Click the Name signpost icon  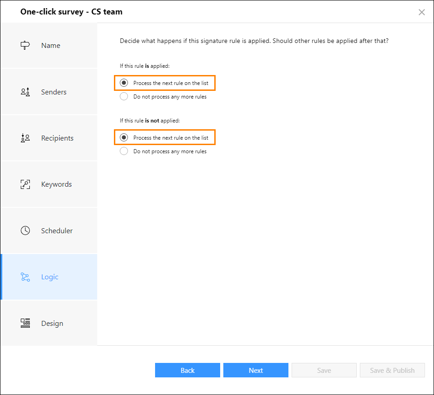coord(25,45)
